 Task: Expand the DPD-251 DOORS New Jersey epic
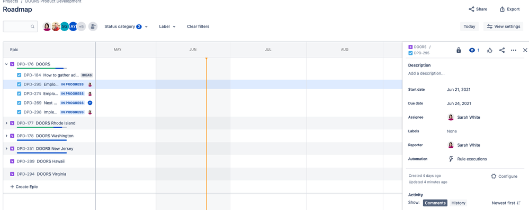[x=6, y=148]
